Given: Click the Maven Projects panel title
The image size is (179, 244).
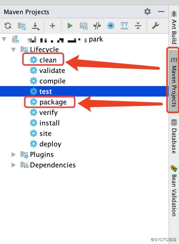Looking at the screenshot, I should point(27,12).
